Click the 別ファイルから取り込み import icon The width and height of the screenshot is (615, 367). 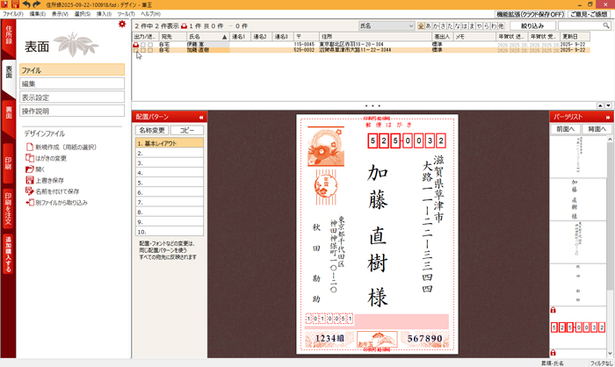tap(29, 202)
